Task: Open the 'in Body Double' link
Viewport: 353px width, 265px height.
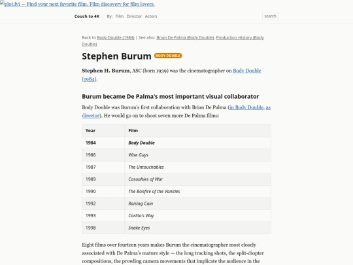Action: click(246, 107)
